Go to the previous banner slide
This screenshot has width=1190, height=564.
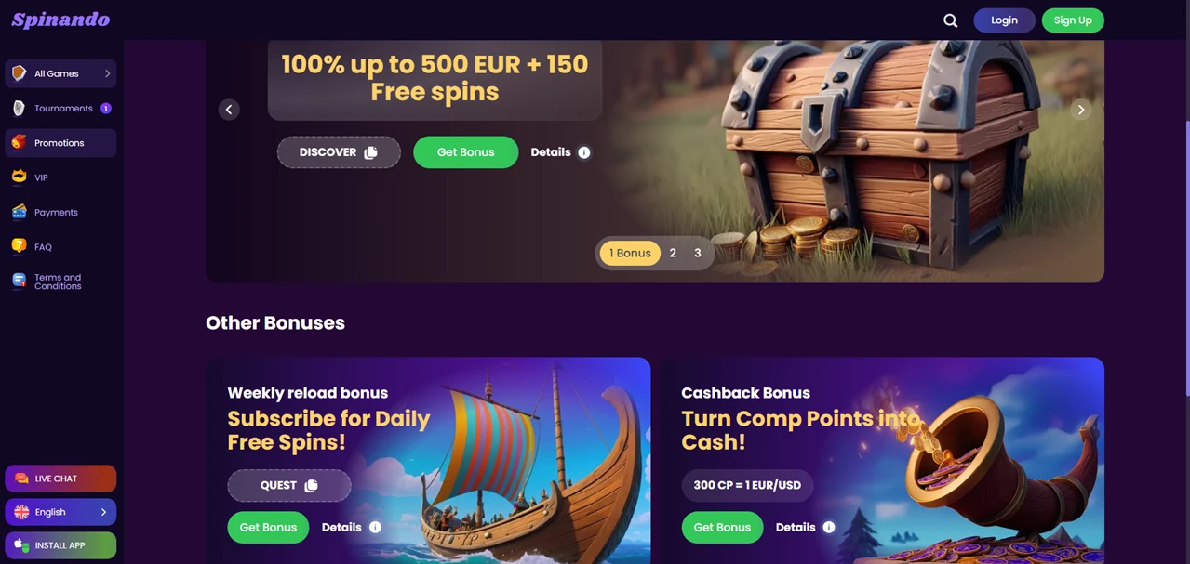pos(229,110)
